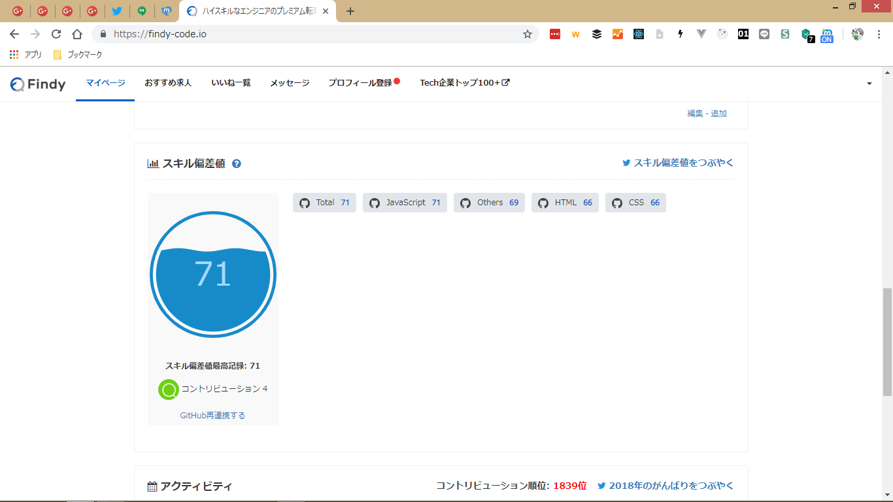Reload the page with the refresh icon

pyautogui.click(x=56, y=34)
